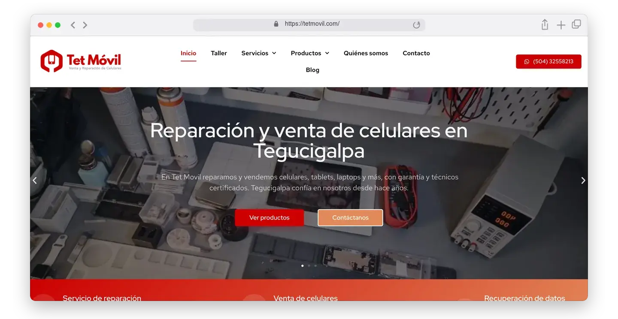Show previous slide with left arrow

click(35, 181)
